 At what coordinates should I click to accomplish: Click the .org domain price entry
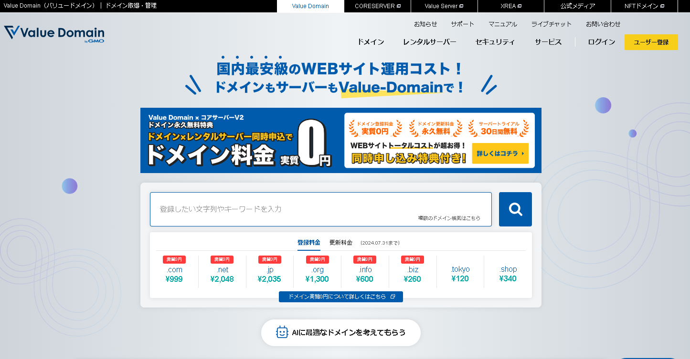pos(317,271)
